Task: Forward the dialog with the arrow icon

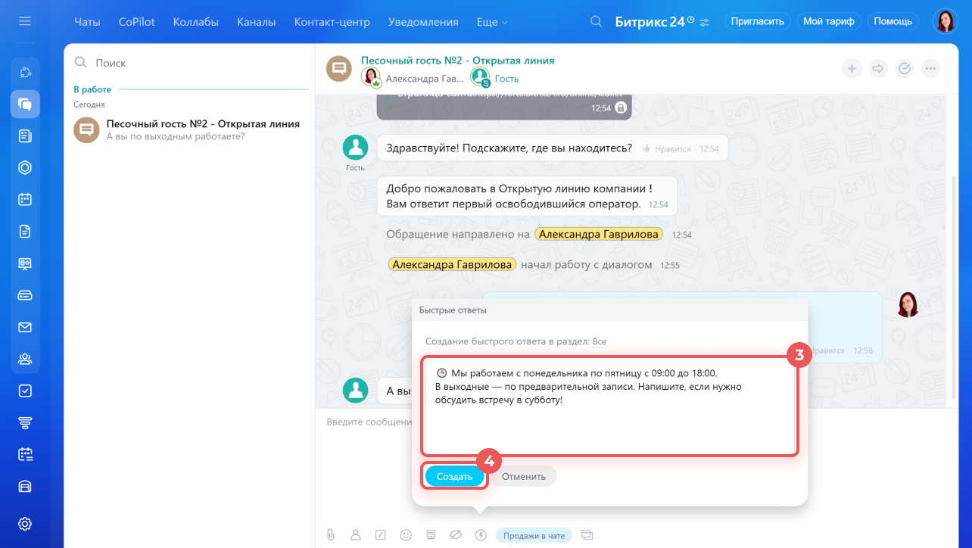Action: [x=878, y=69]
